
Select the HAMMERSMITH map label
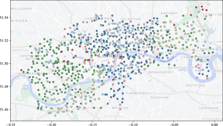[31, 73]
